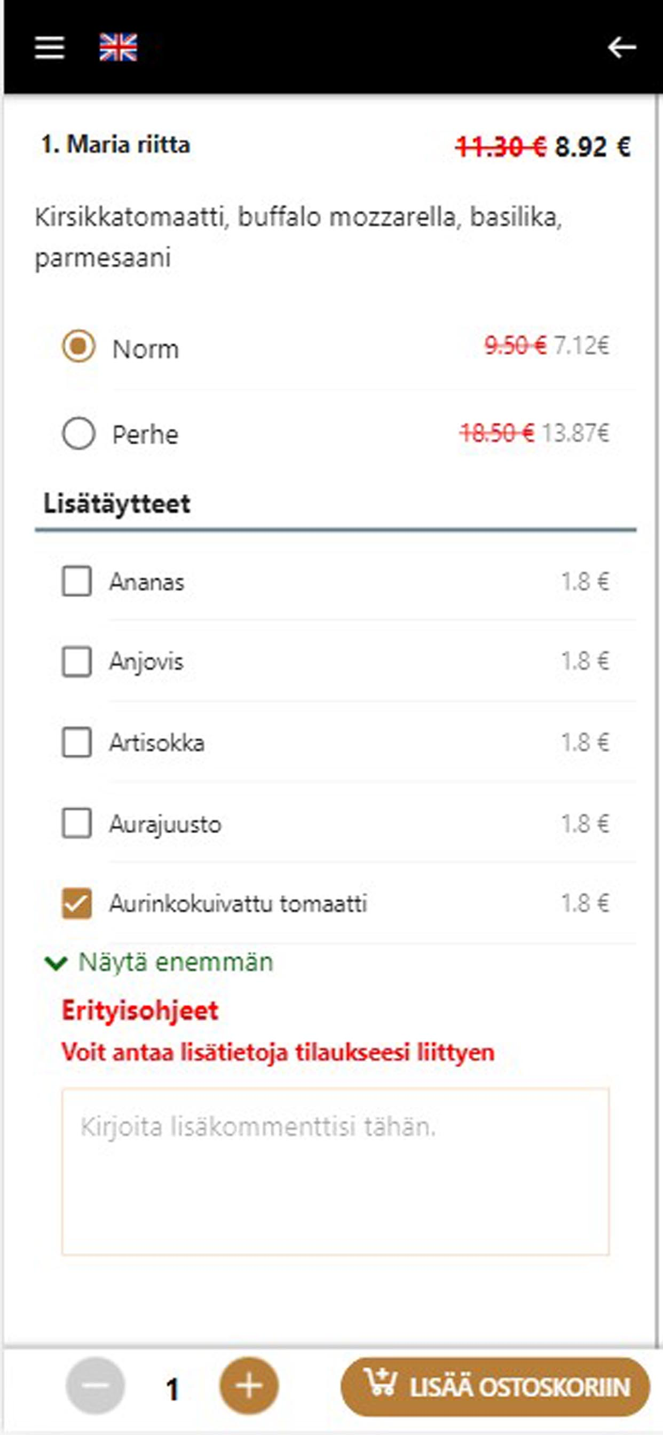The image size is (663, 1435).
Task: Switch language with UK flag icon
Action: tap(118, 48)
